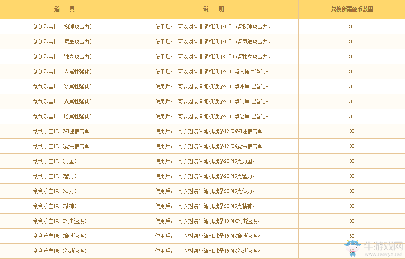Click the 说明 column header
The image size is (405, 259).
pyautogui.click(x=214, y=9)
